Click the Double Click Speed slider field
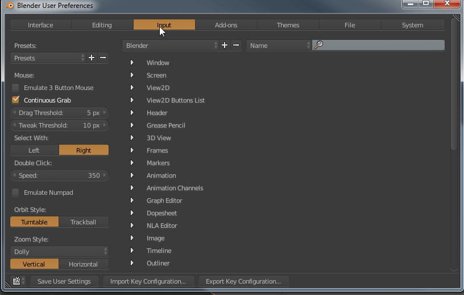Viewport: 464px width, 295px height. 59,175
